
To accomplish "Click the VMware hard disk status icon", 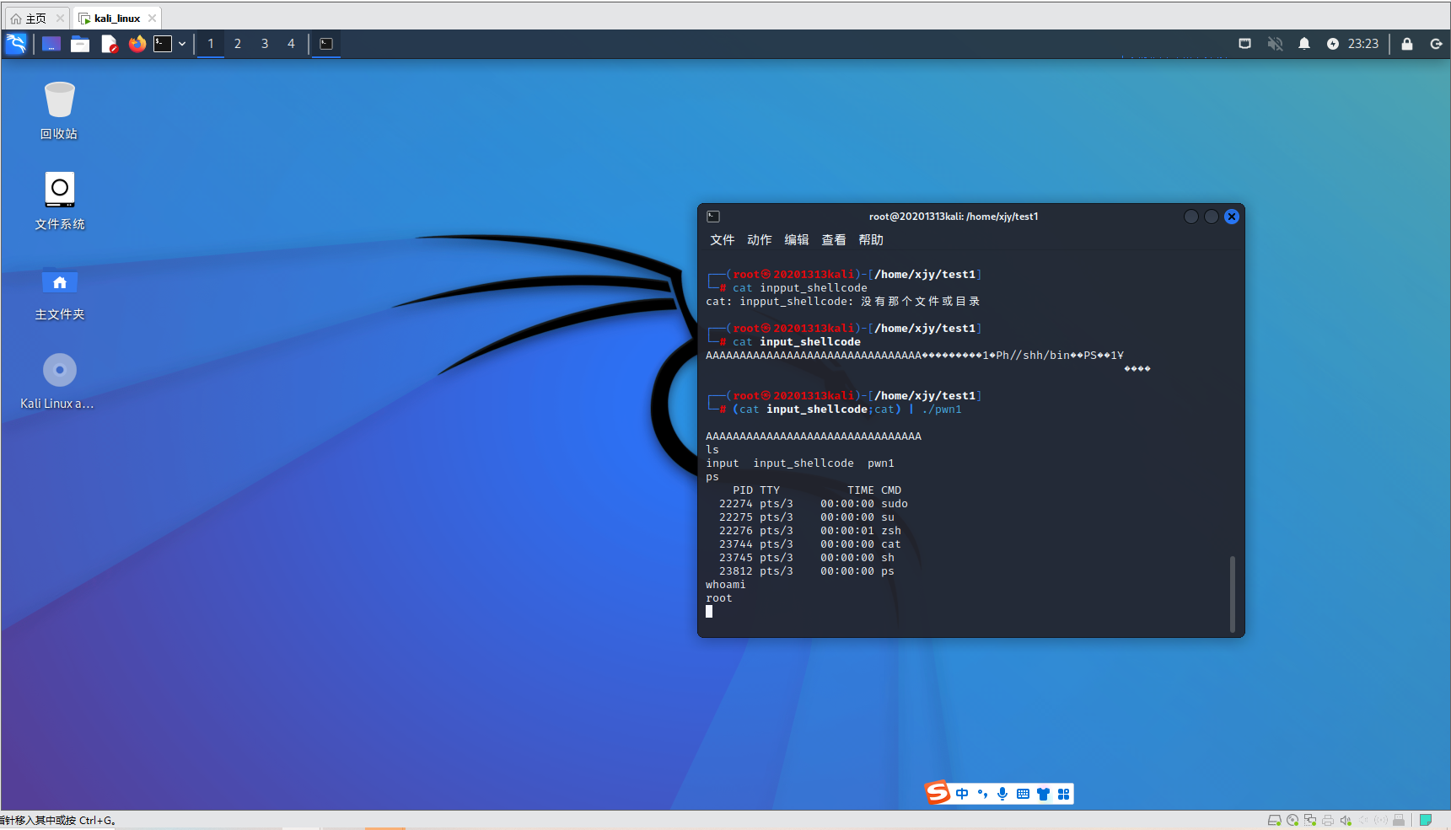I will (1275, 820).
